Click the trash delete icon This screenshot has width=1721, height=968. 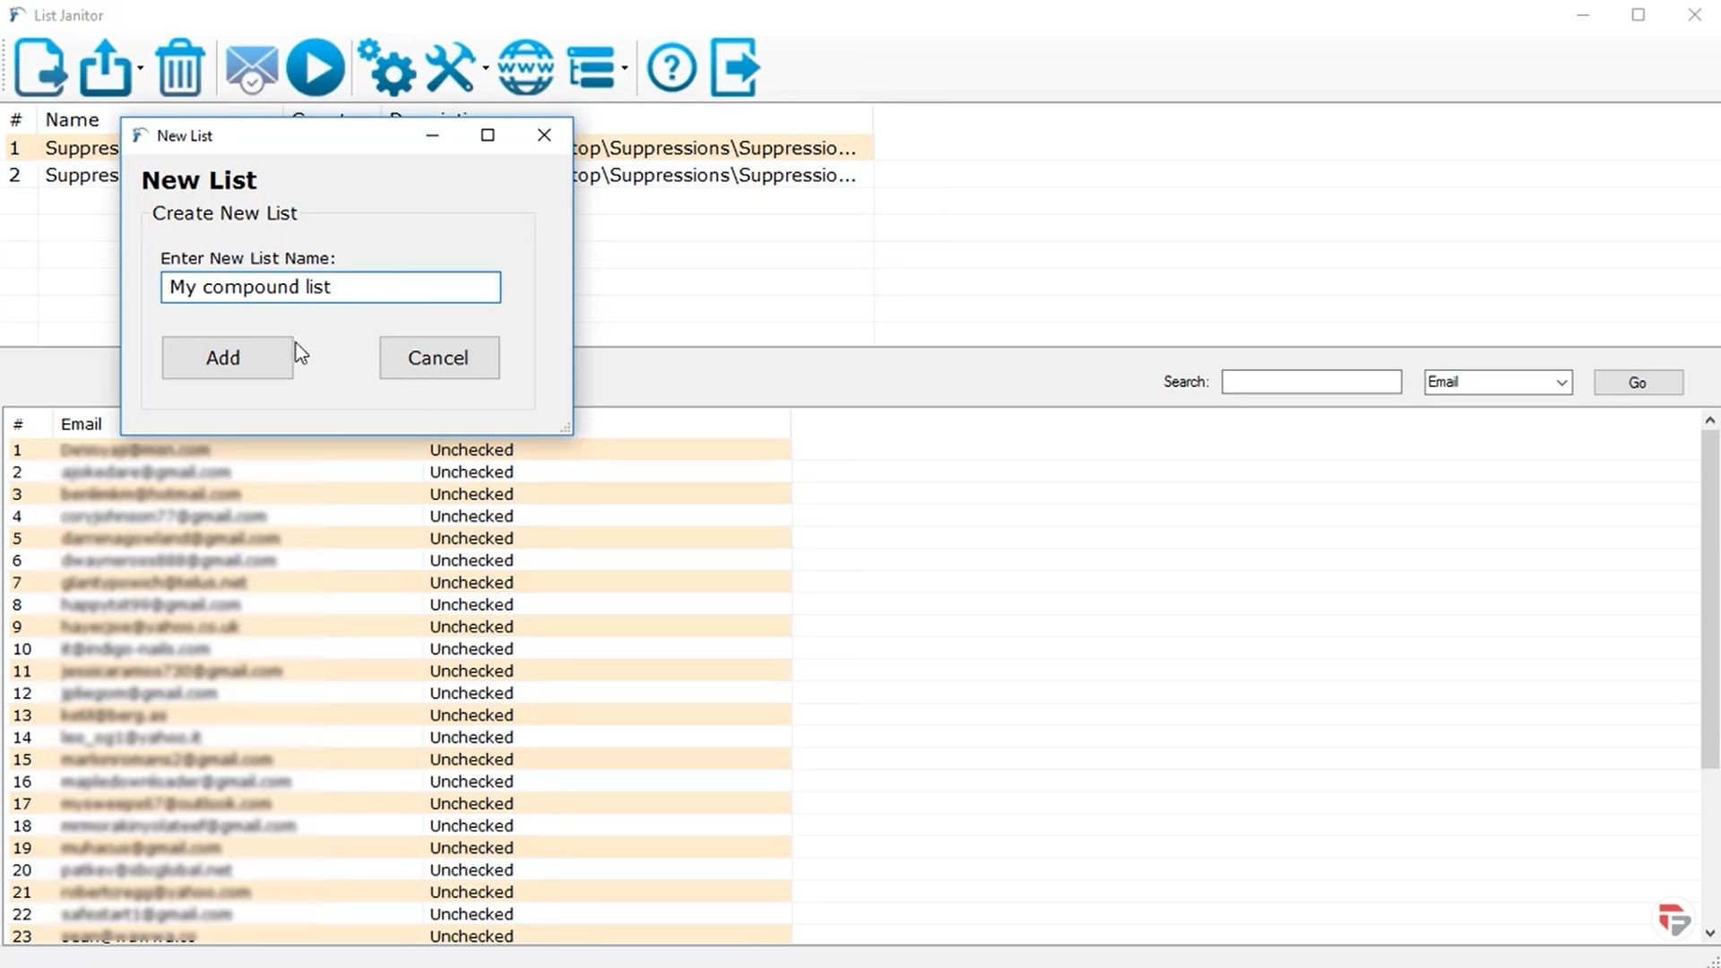179,67
